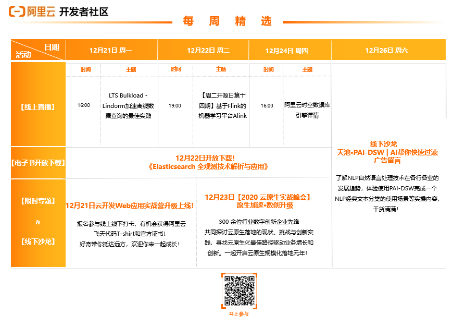Image resolution: width=453 pixels, height=326 pixels.
Task: Click the 主题 subheader under 12月24日
Action: 307,70
